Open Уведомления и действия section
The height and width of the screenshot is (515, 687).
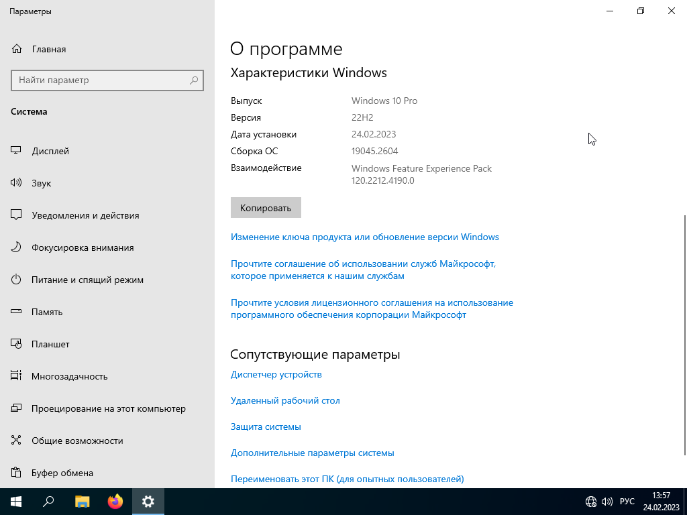pos(85,215)
